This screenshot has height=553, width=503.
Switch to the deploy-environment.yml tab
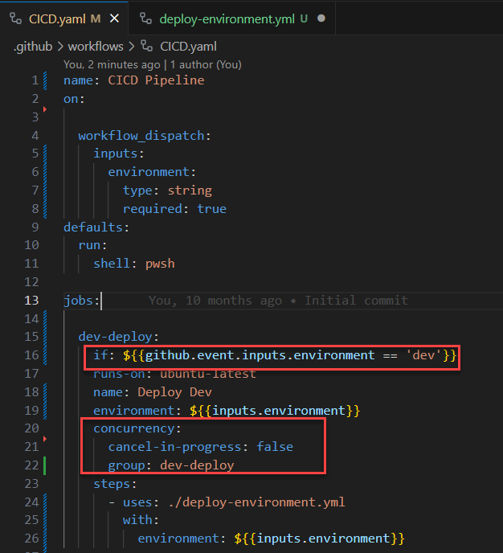(227, 18)
